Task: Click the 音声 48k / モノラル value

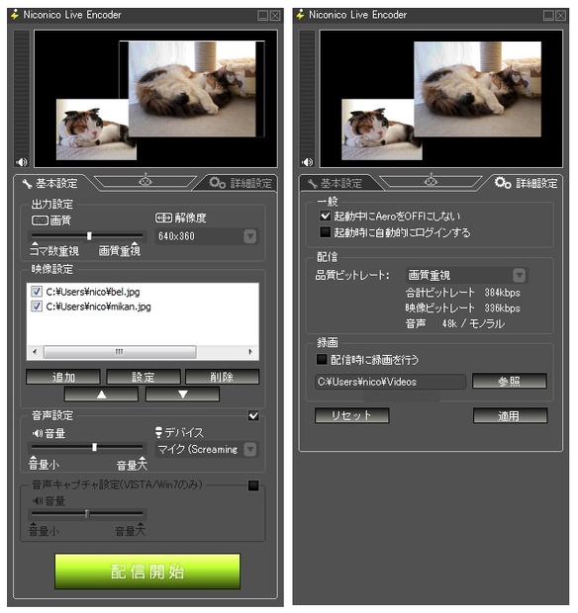Action: click(x=473, y=323)
